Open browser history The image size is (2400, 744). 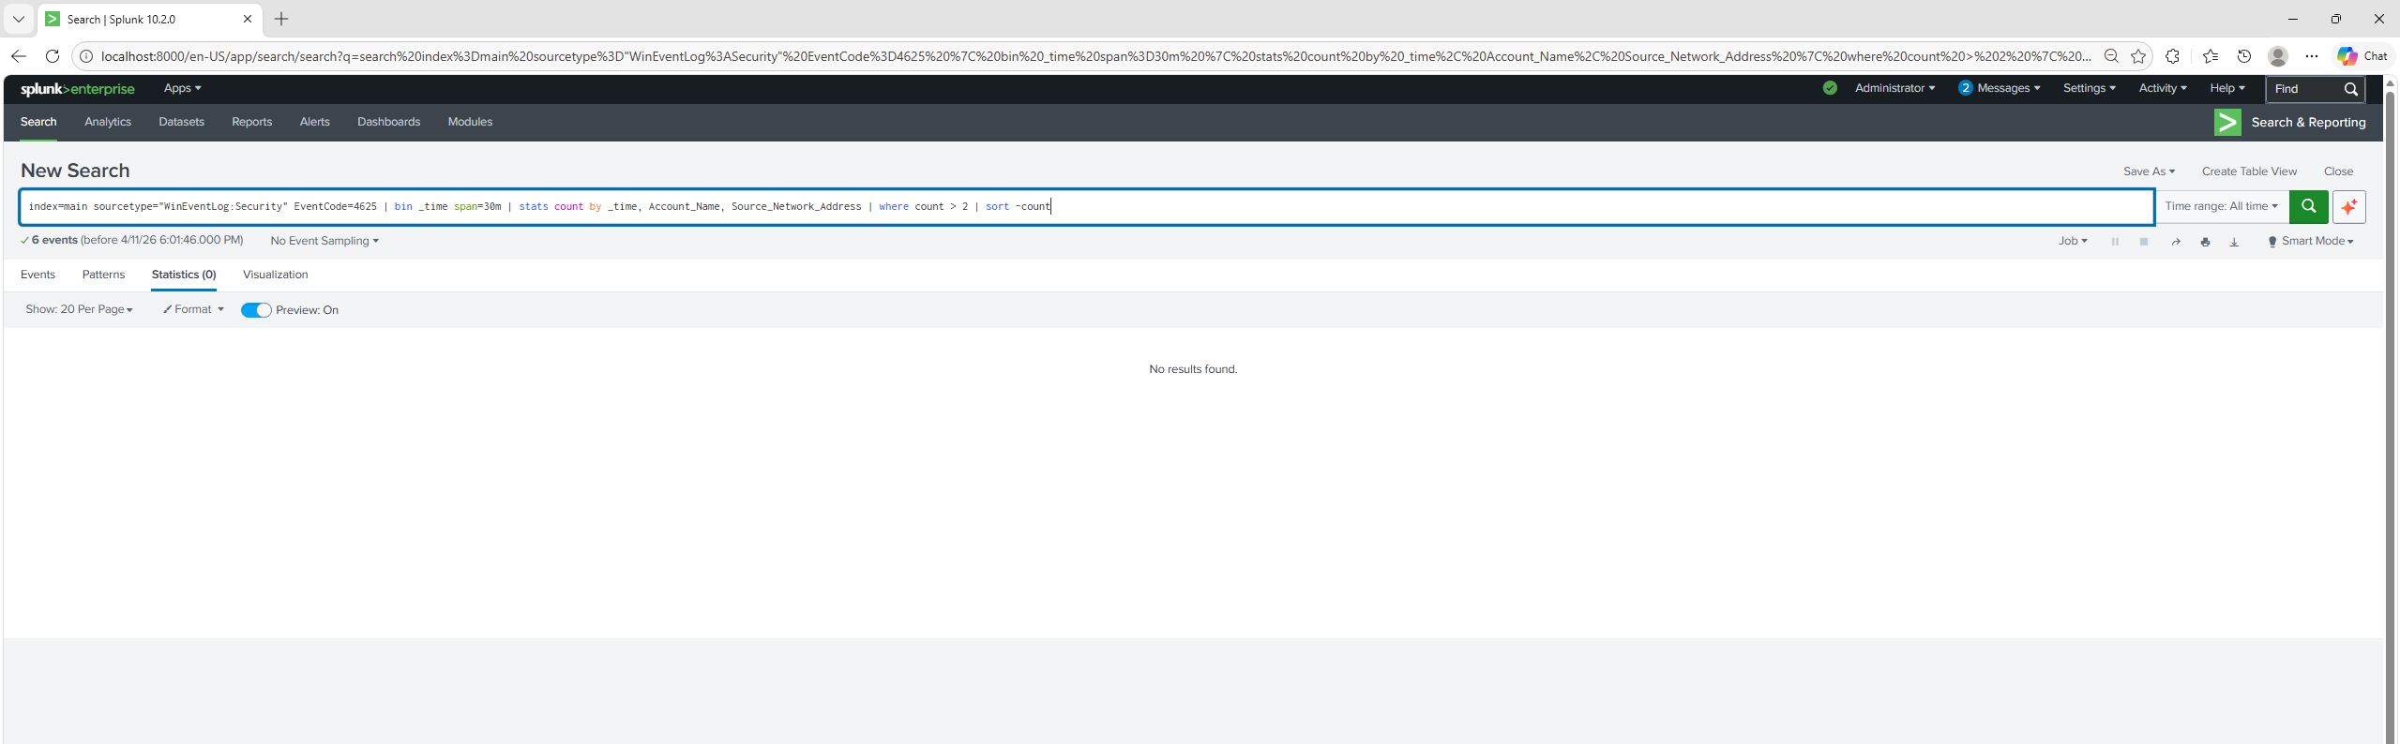pos(2244,56)
